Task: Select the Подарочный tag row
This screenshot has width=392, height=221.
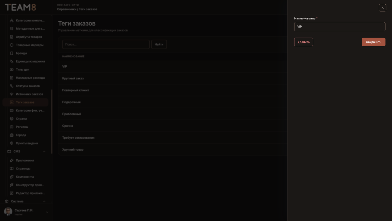Action: click(173, 102)
